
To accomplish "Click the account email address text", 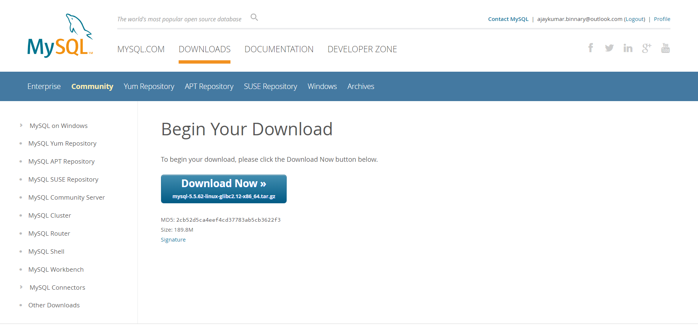I will click(580, 19).
